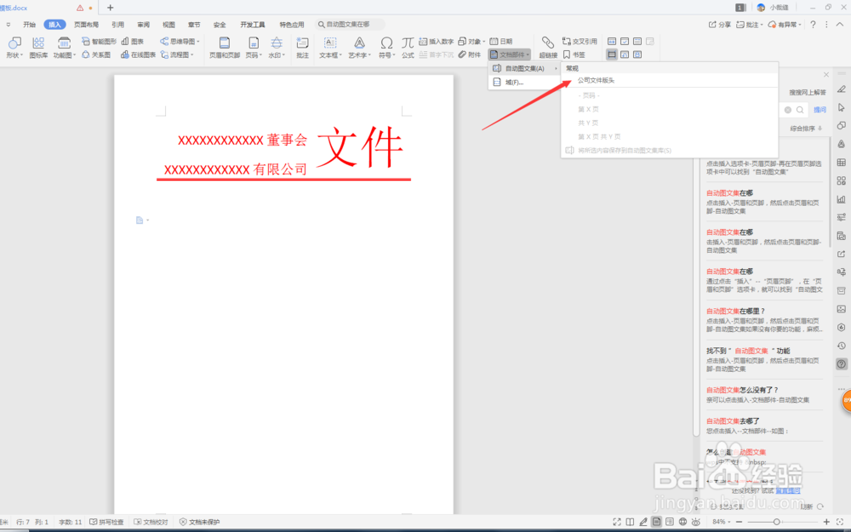
Task: Clear the help panel search box
Action: 787,110
